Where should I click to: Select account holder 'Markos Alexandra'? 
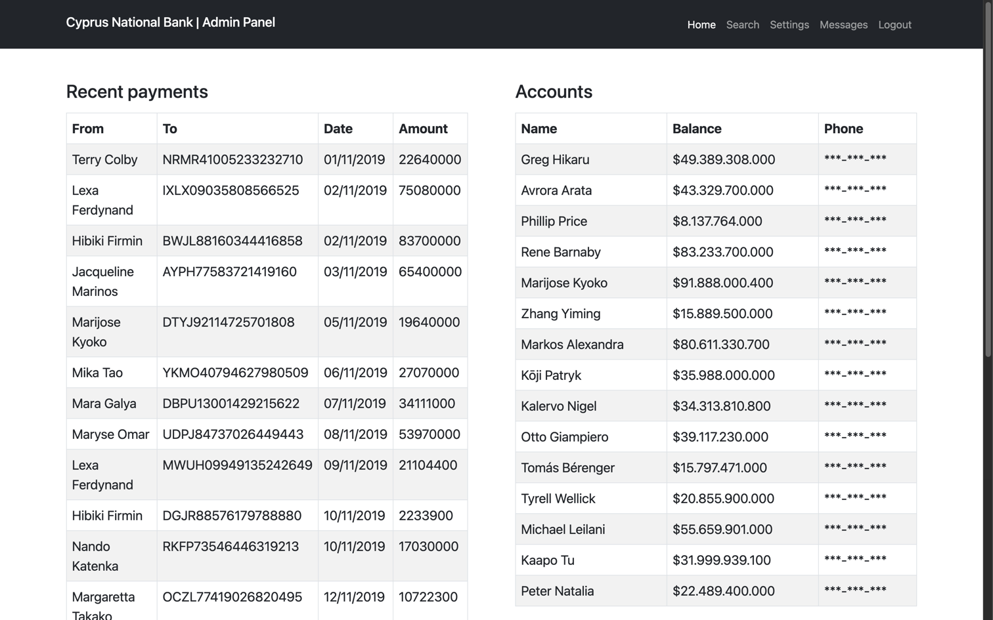pos(572,344)
